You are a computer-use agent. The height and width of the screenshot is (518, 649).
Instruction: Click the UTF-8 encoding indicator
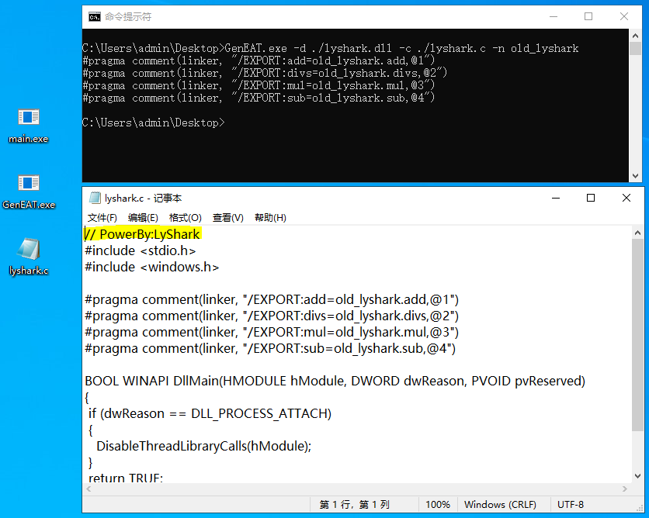tap(571, 504)
